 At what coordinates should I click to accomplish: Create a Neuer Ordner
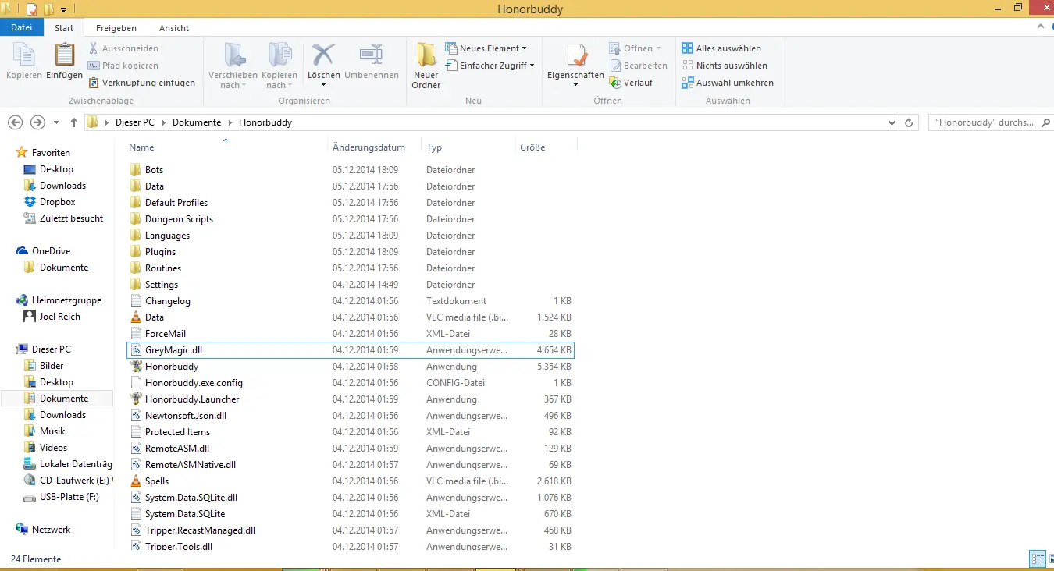coord(426,66)
